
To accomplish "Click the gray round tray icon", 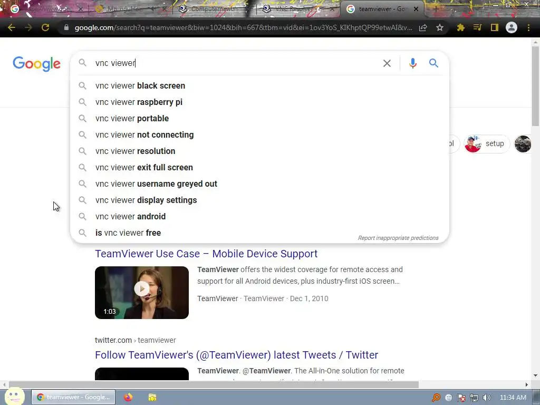I will [x=448, y=398].
